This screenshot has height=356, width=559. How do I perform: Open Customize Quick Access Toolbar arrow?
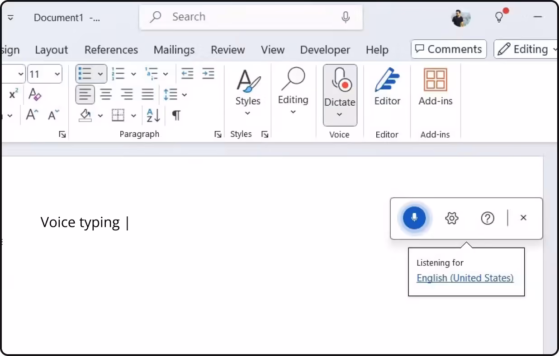(10, 18)
